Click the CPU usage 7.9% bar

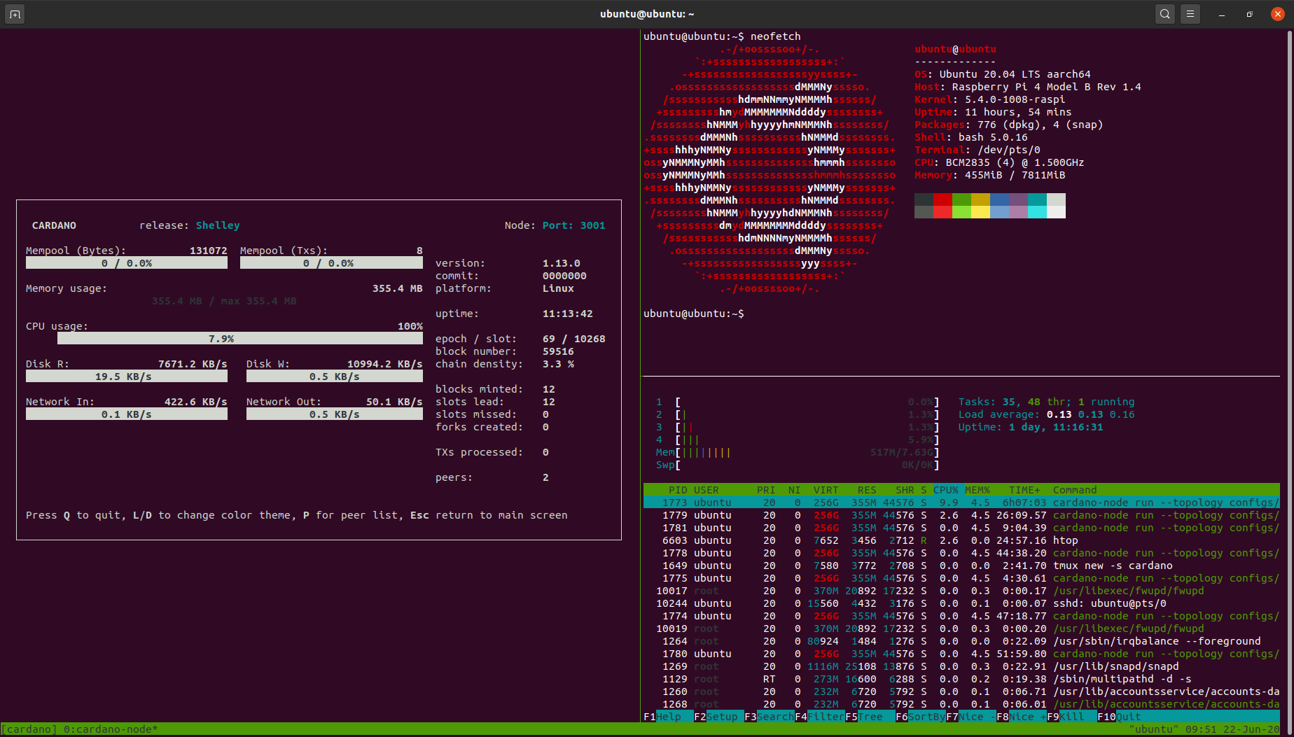pyautogui.click(x=240, y=339)
